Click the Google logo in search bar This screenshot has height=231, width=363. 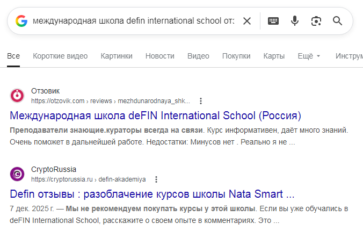click(x=21, y=21)
